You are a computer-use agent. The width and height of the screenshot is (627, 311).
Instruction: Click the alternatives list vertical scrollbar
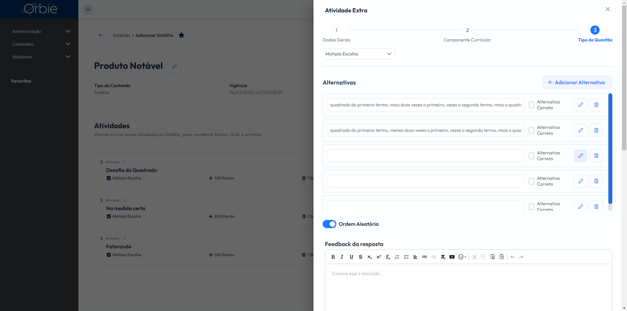610,149
